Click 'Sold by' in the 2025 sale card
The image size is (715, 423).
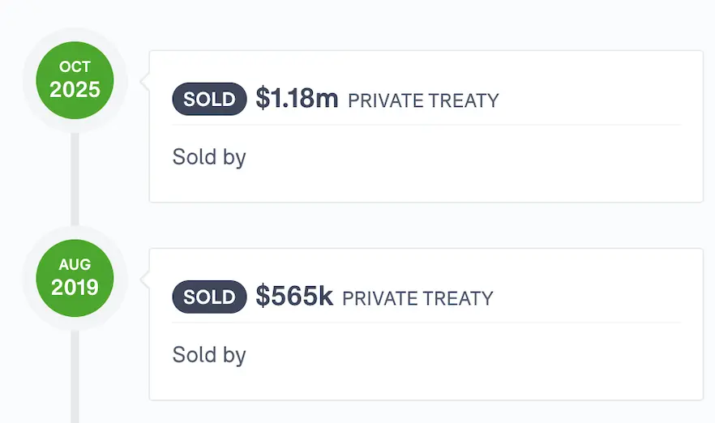coord(209,156)
